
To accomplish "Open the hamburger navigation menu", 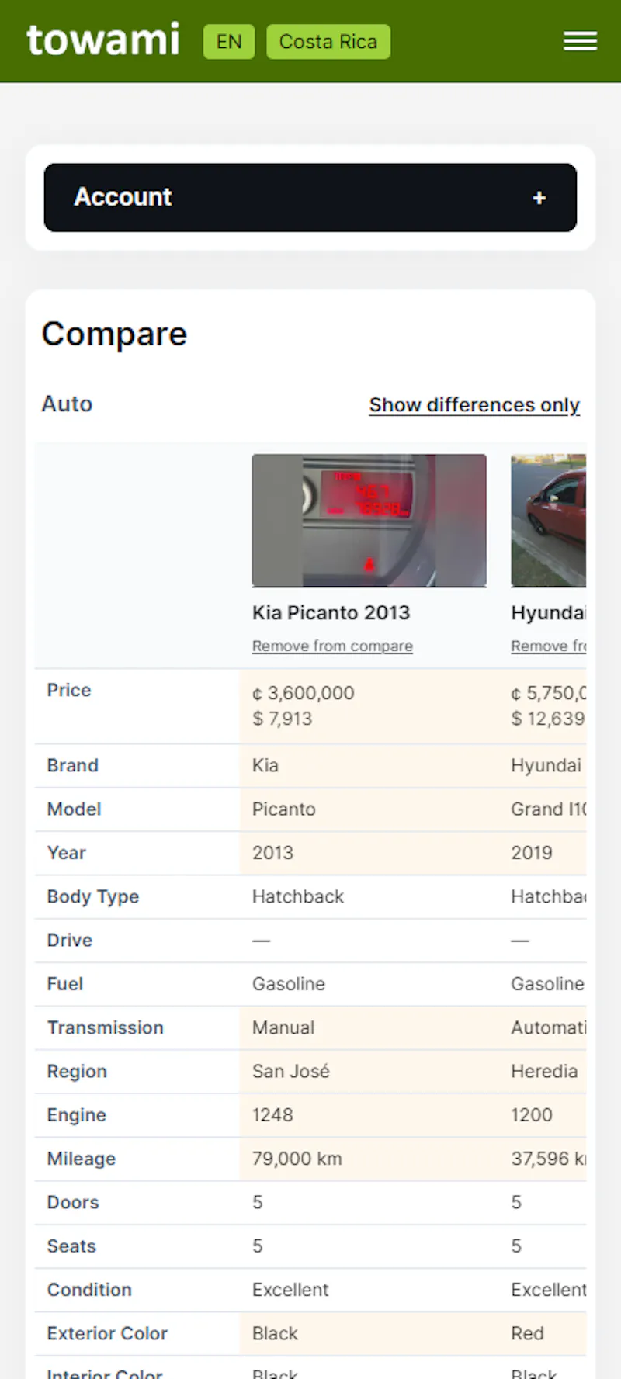I will coord(580,41).
